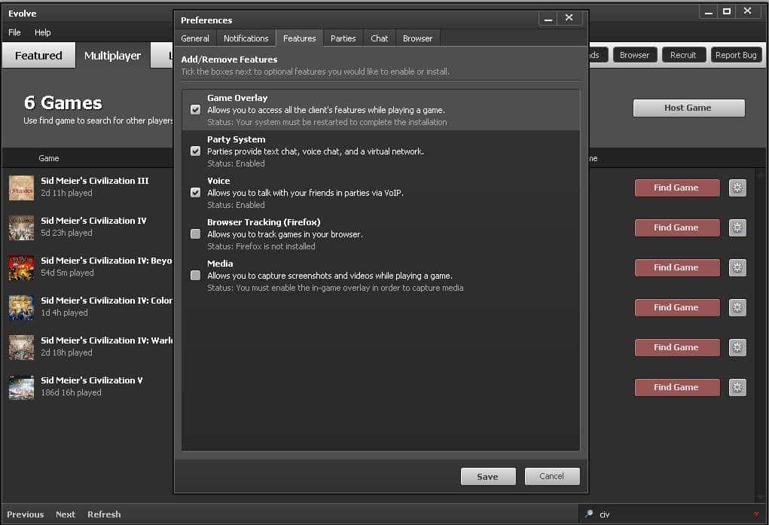Screen dimensions: 769x525
Task: Click the Game Overlay feature heading
Action: pyautogui.click(x=237, y=98)
